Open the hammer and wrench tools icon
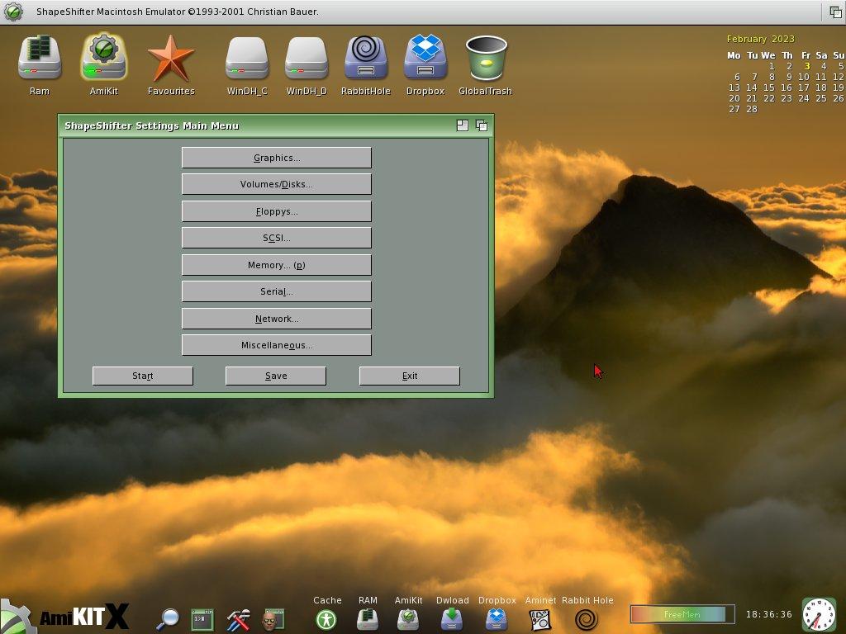Screen dimensions: 846x634 238,620
